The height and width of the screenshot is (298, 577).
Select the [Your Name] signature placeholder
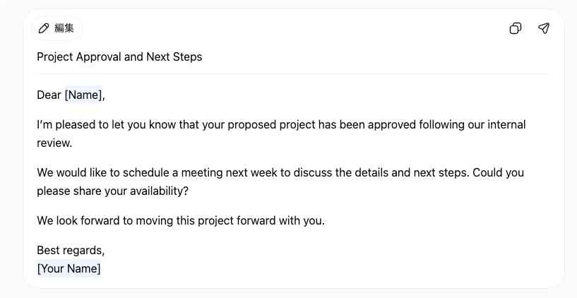69,268
